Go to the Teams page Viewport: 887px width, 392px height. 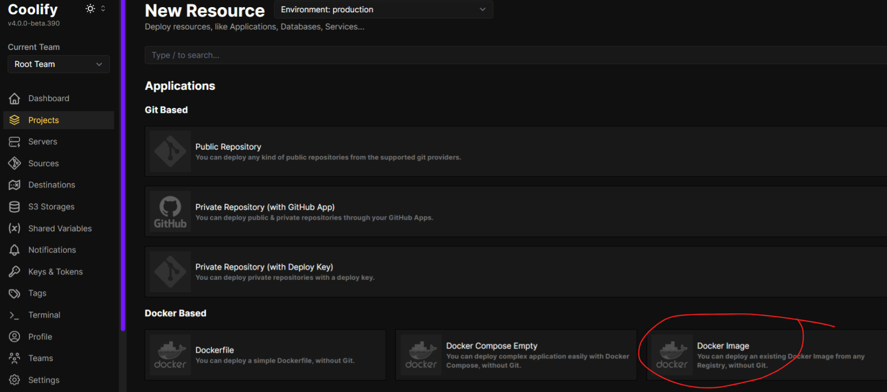tap(59, 358)
